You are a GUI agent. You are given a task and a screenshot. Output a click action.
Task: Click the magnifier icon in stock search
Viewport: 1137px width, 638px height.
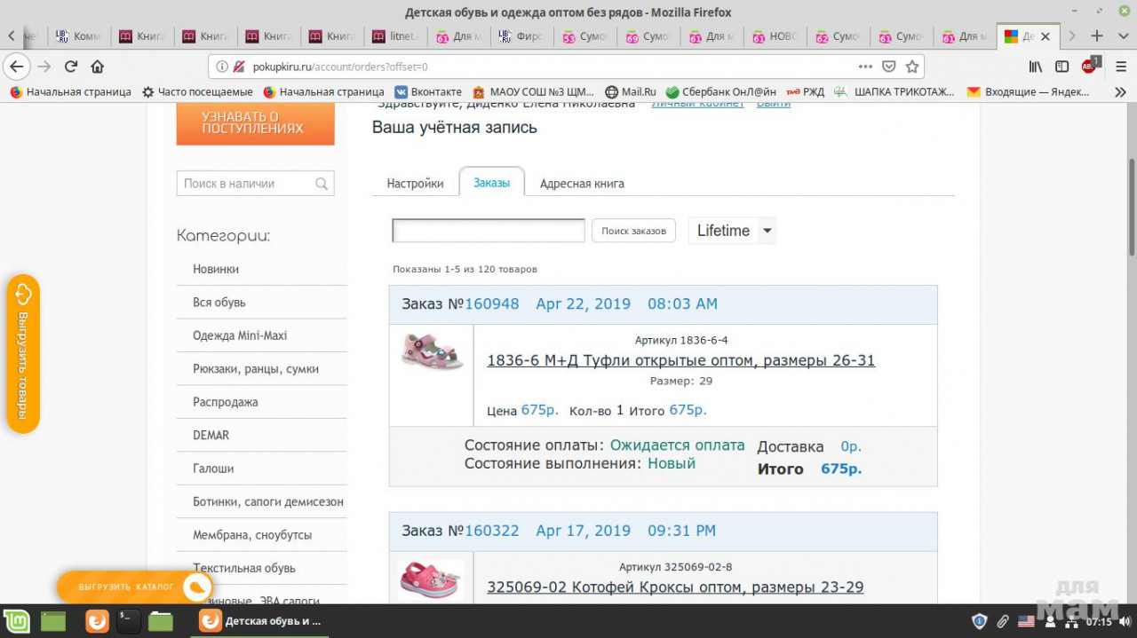click(322, 184)
